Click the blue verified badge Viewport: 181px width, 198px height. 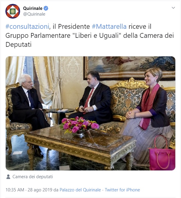point(46,8)
